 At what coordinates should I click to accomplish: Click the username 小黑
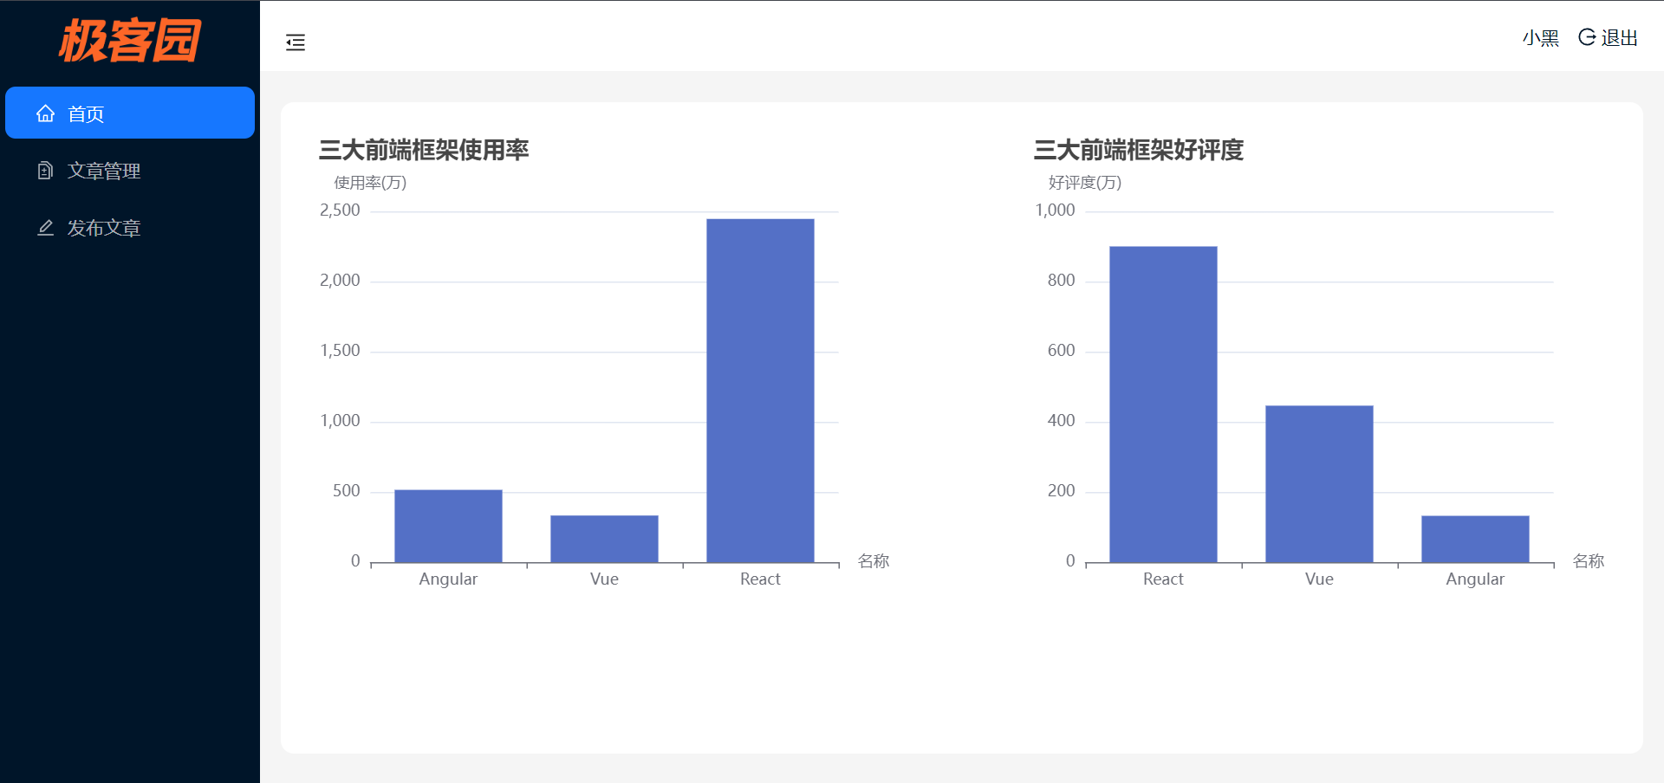point(1540,38)
